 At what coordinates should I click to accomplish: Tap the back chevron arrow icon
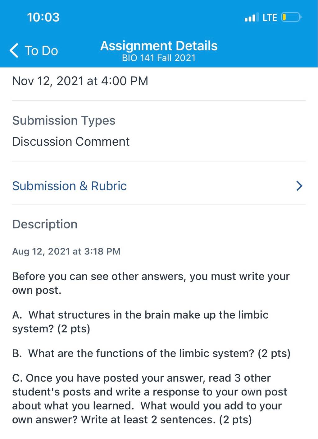14,50
